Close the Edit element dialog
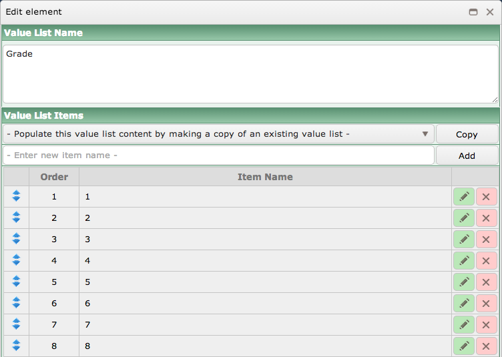 pos(490,12)
